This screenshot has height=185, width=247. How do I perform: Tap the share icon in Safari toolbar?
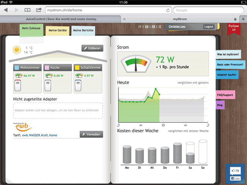click(x=39, y=10)
